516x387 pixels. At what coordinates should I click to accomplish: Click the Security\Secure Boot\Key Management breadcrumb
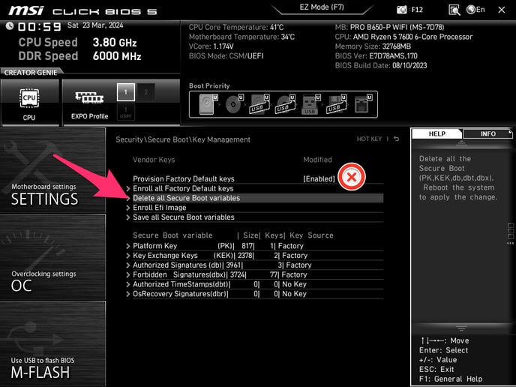point(183,139)
